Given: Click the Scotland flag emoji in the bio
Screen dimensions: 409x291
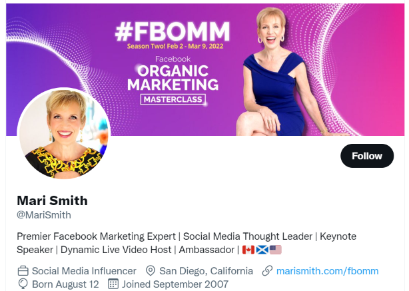Looking at the screenshot, I should tap(262, 250).
